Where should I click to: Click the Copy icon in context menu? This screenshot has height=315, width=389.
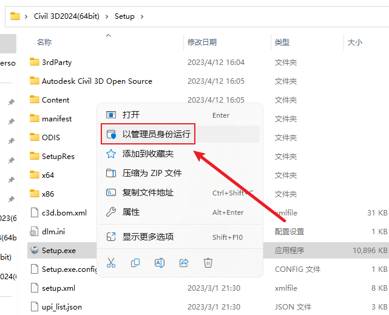135,263
